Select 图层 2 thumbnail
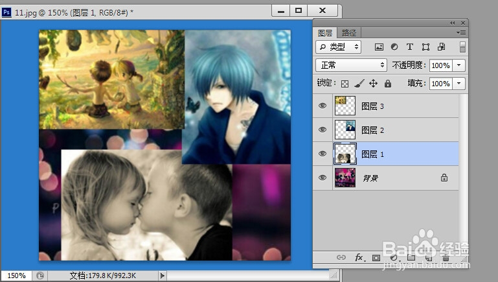Viewport: 498px width, 282px height. [345, 130]
